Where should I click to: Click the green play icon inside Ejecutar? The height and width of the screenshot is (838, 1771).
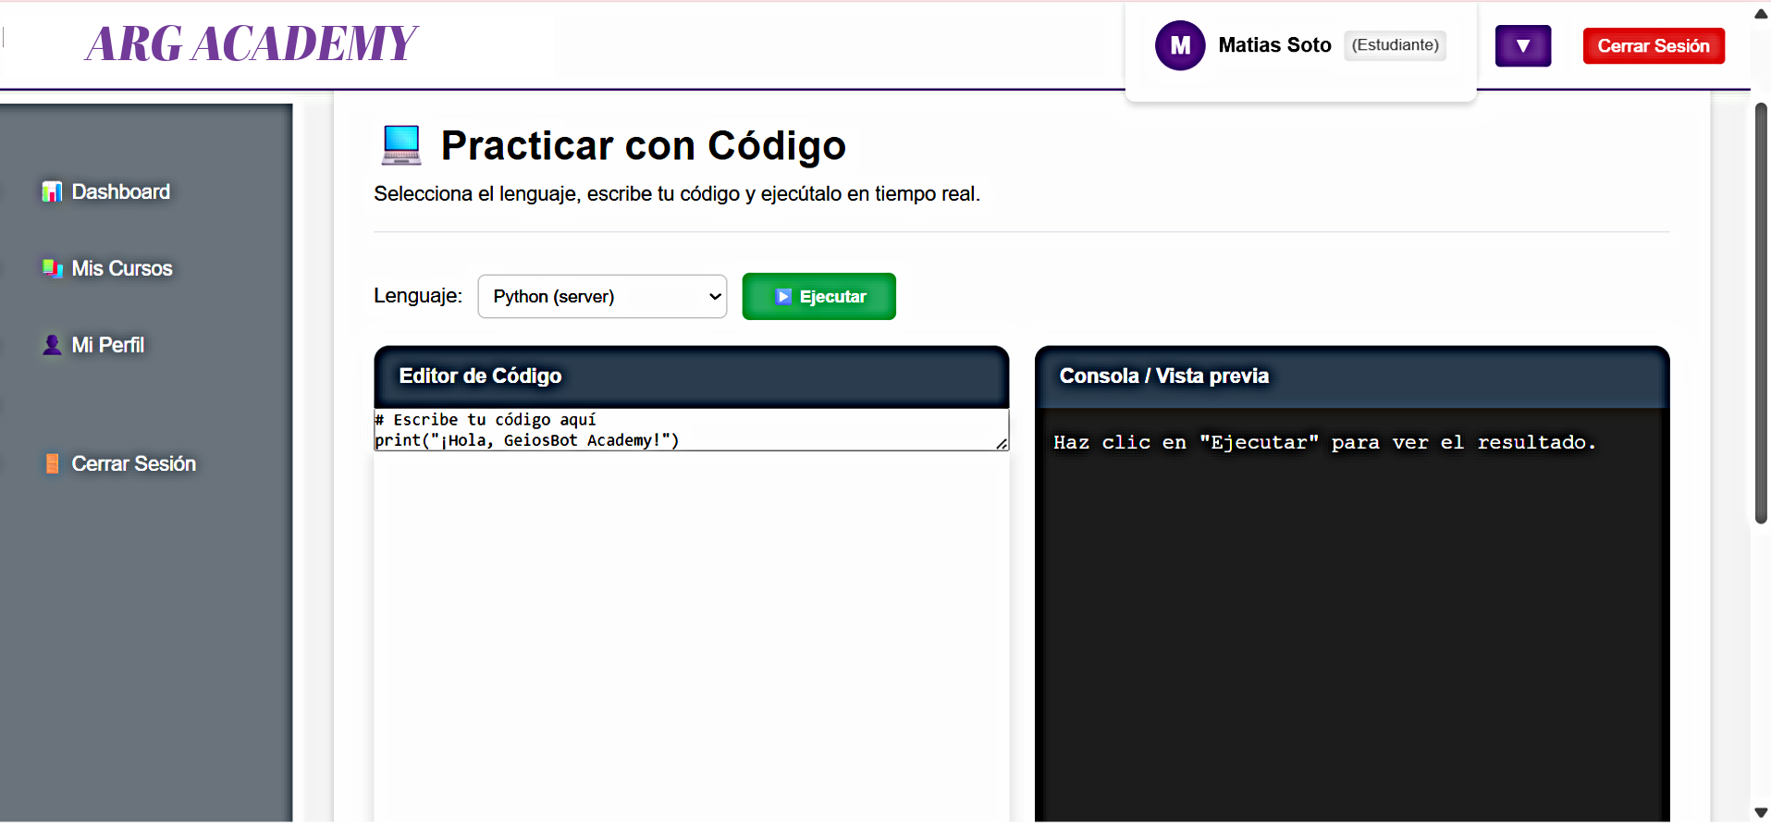[783, 296]
